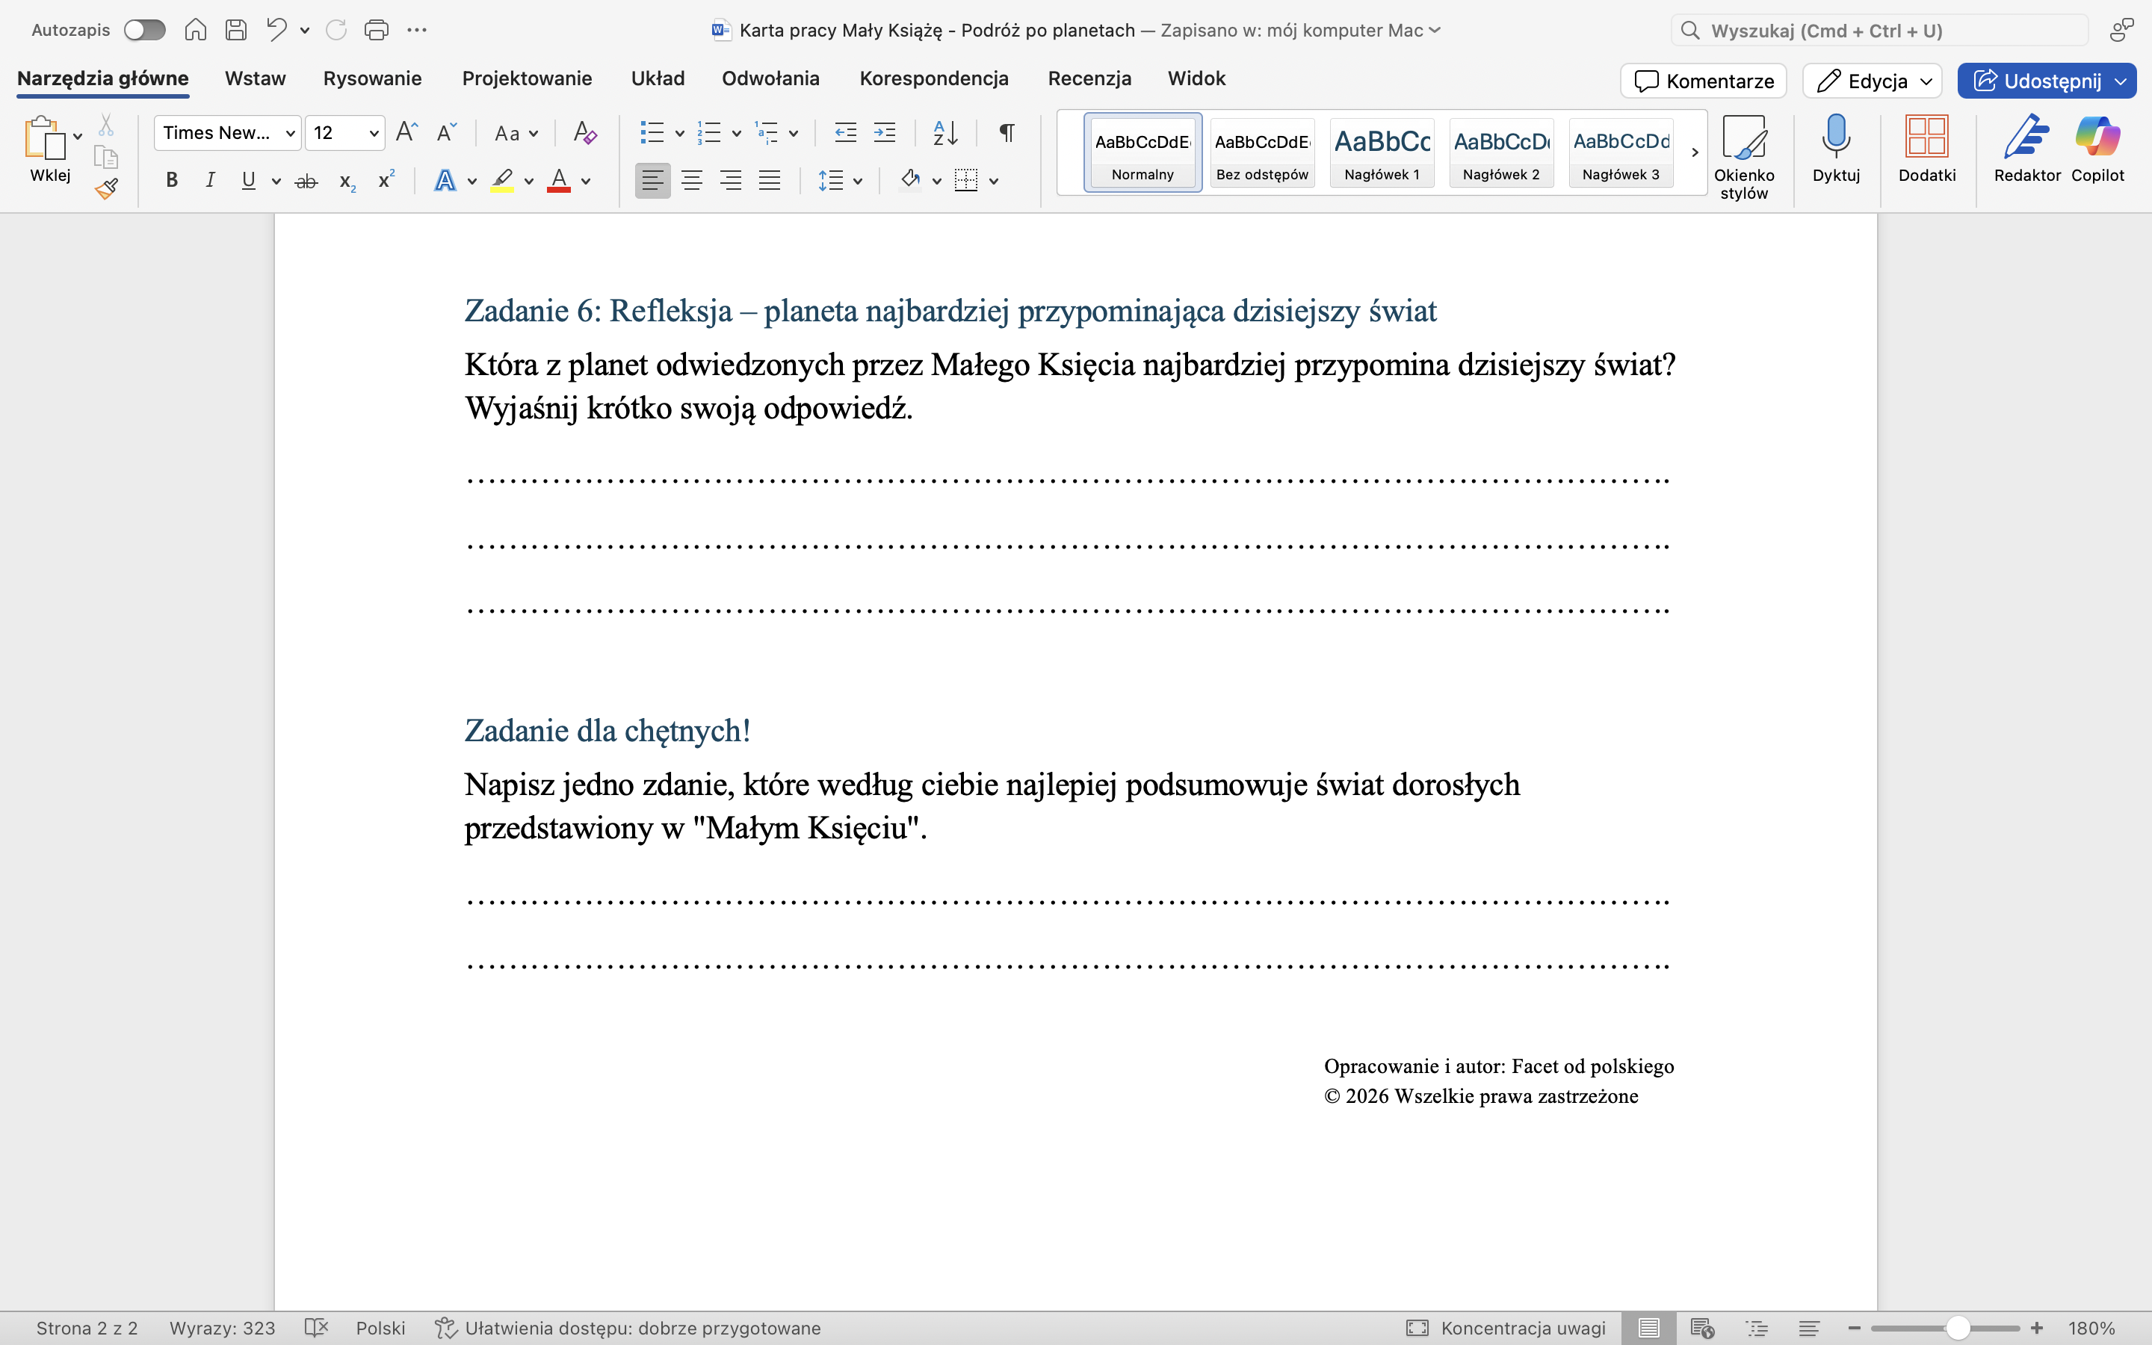Clear all formatting with eraser icon
The height and width of the screenshot is (1345, 2152).
584,134
